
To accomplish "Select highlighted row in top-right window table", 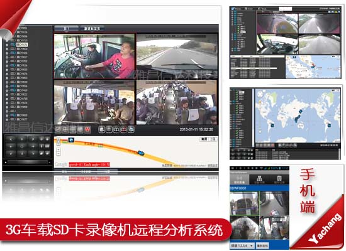I will point(254,68).
